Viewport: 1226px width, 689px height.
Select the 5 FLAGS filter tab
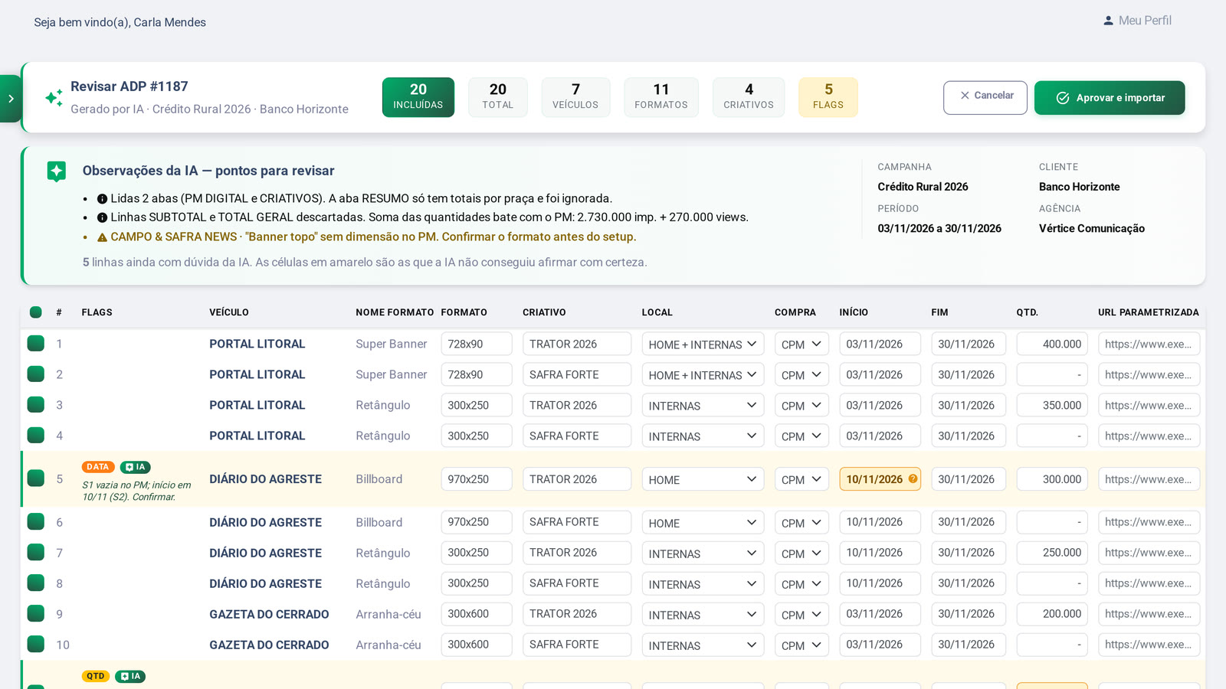828,97
